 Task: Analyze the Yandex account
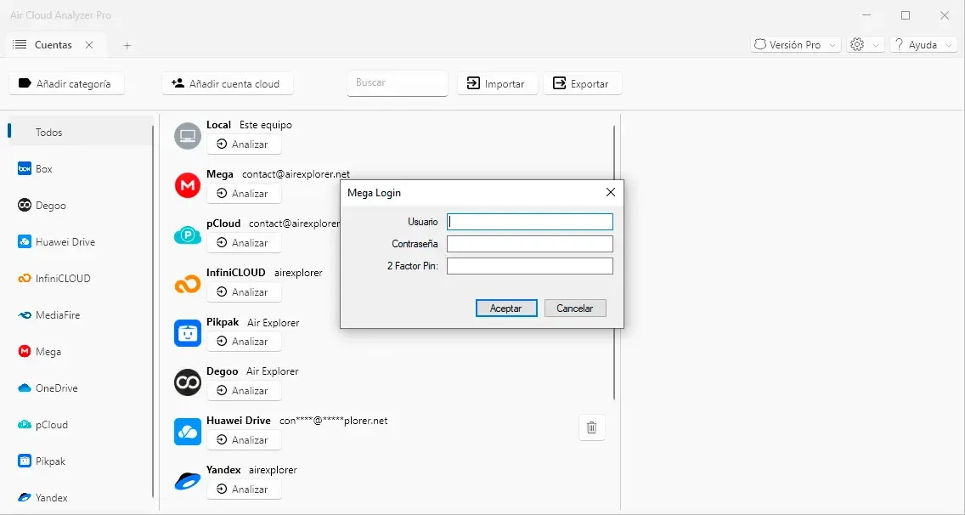tap(244, 490)
